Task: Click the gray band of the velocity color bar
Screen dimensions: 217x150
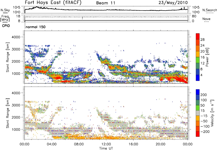Action: [198, 113]
